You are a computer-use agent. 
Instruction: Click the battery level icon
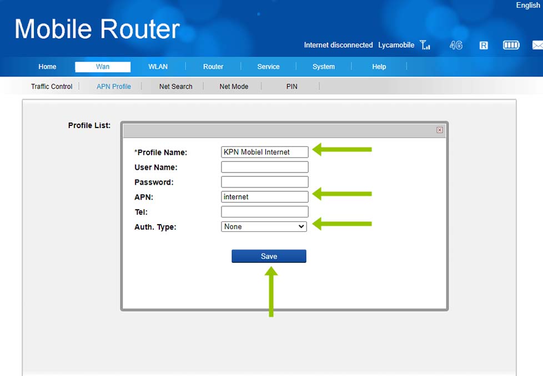tap(511, 45)
